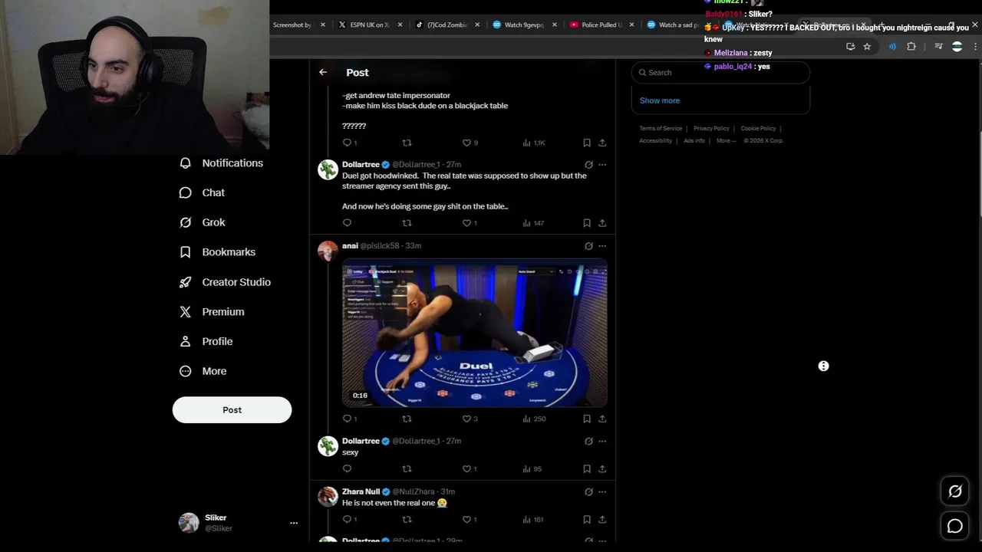
Task: Reply to anai's video post
Action: pos(349,419)
